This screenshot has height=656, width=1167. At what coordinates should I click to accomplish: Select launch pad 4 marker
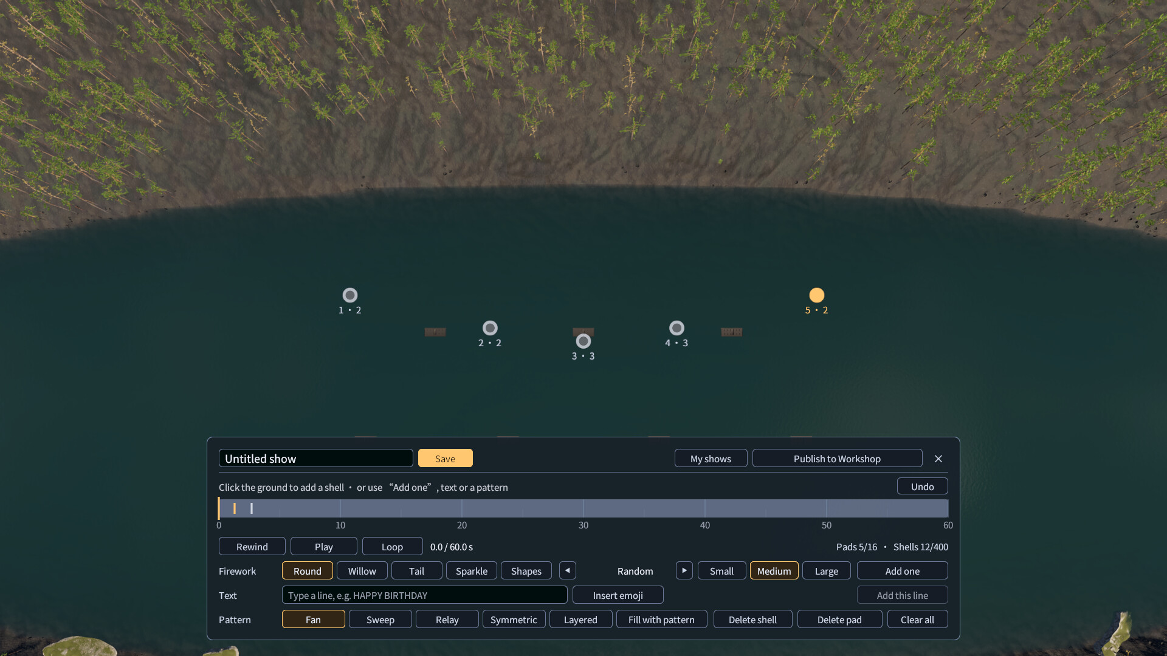[x=676, y=328]
